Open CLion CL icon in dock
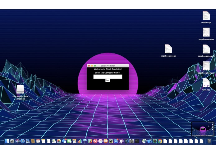216x154 pixels. 155,141
